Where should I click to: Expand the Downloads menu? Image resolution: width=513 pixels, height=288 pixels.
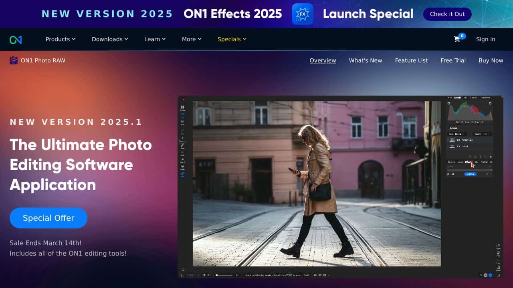click(110, 39)
